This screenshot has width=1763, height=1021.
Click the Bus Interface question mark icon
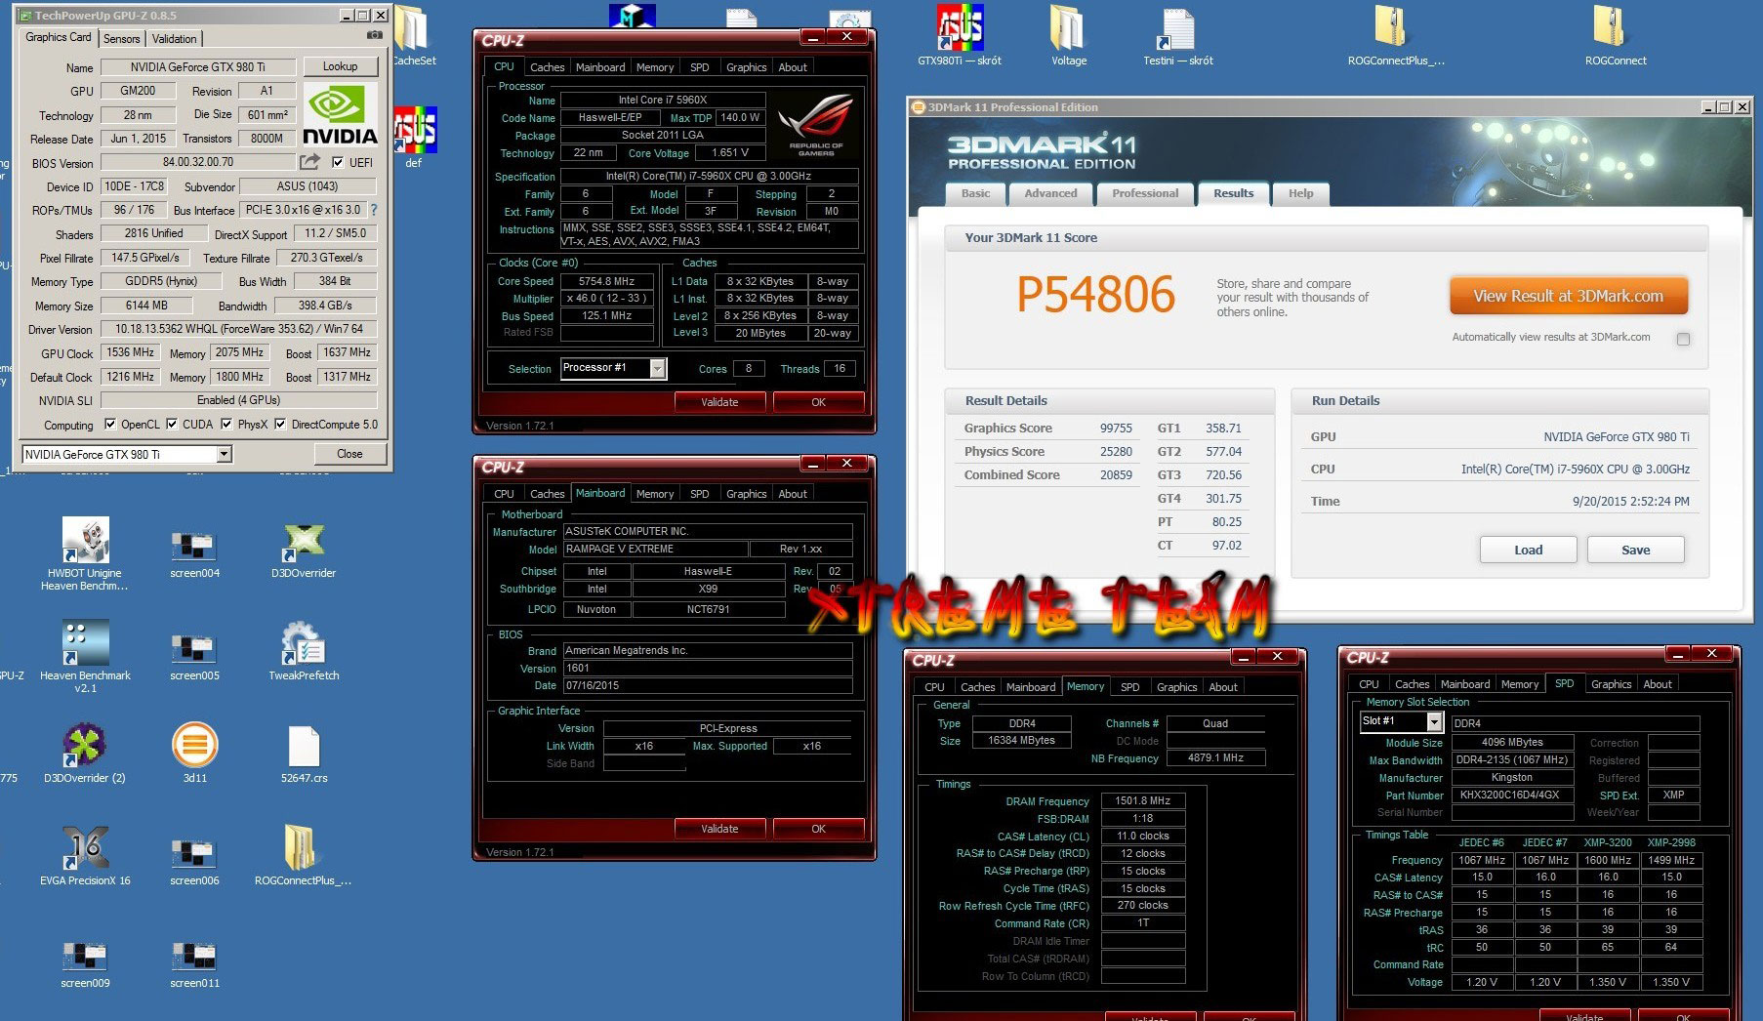[374, 210]
